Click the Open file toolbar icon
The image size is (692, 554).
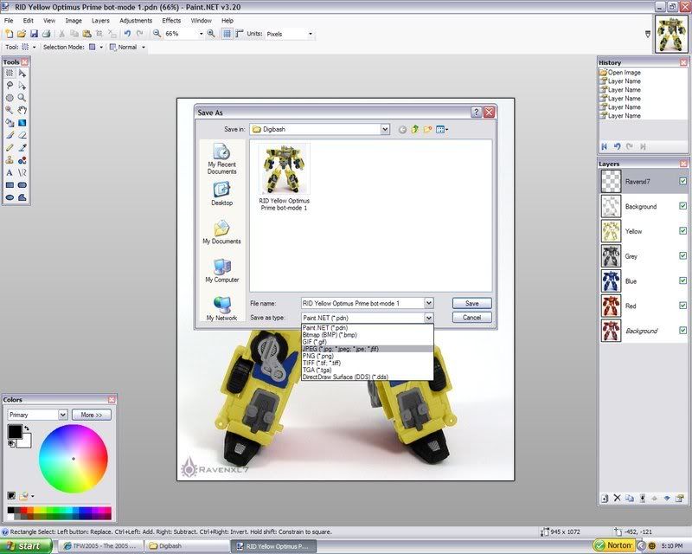21,34
